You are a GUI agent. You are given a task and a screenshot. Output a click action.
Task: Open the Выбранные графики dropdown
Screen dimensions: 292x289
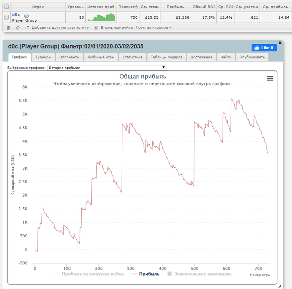pos(107,68)
